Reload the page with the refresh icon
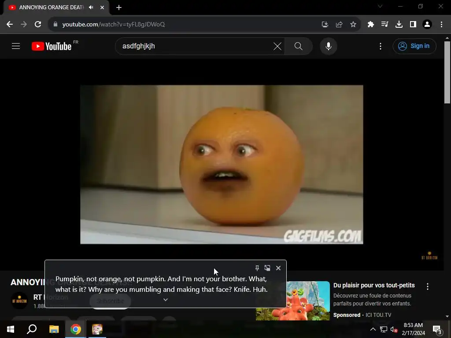Viewport: 451px width, 338px height. [38, 25]
